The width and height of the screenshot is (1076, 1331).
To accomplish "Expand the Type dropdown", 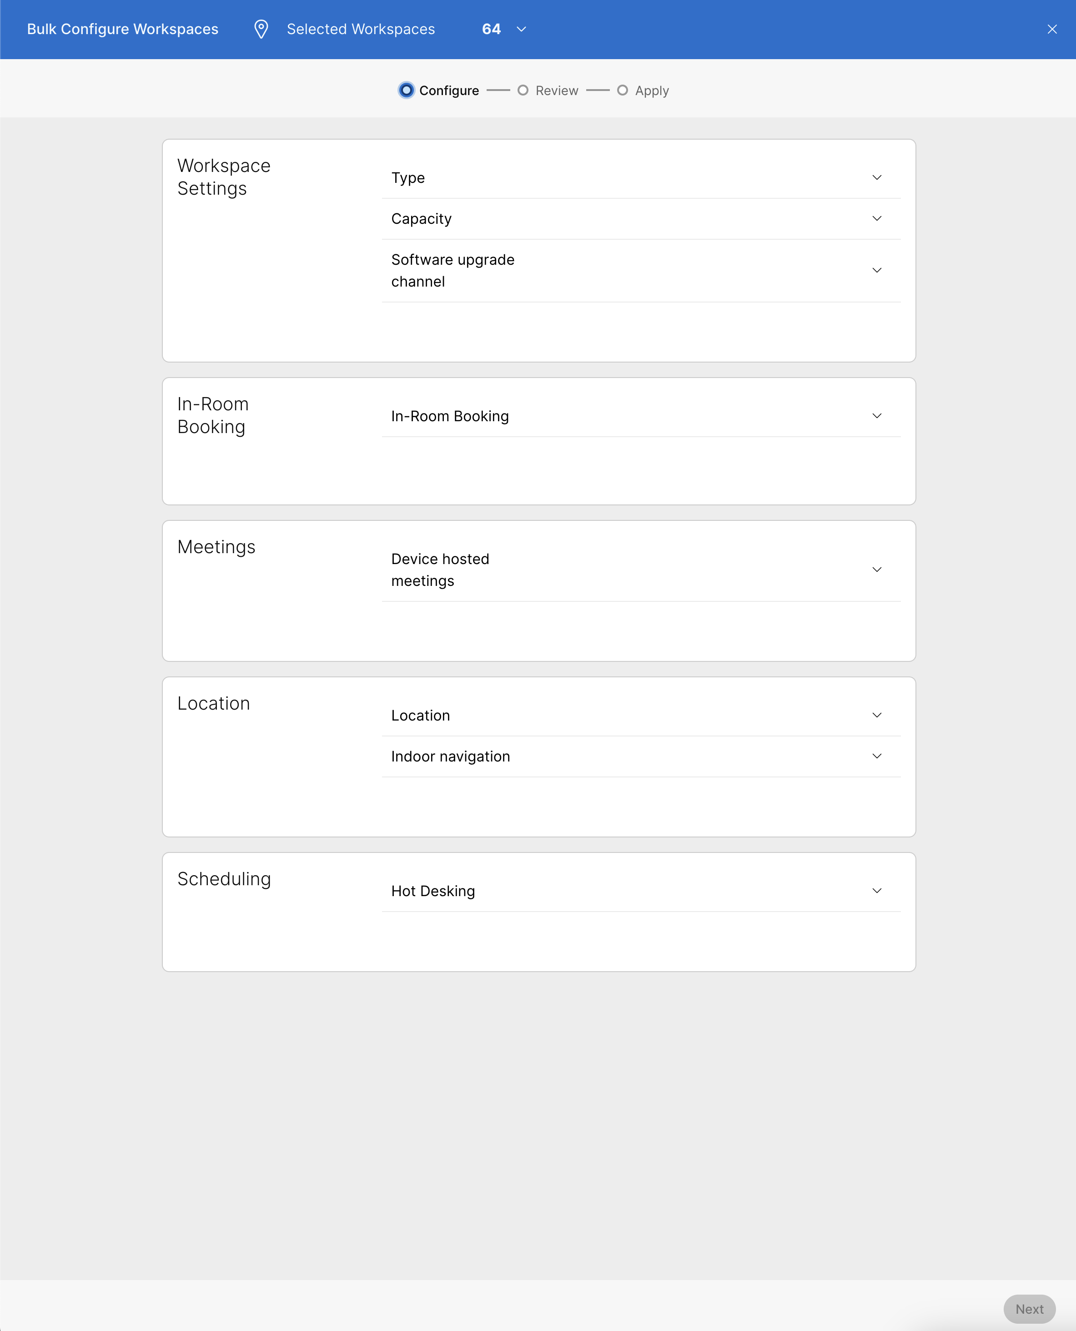I will pos(877,178).
